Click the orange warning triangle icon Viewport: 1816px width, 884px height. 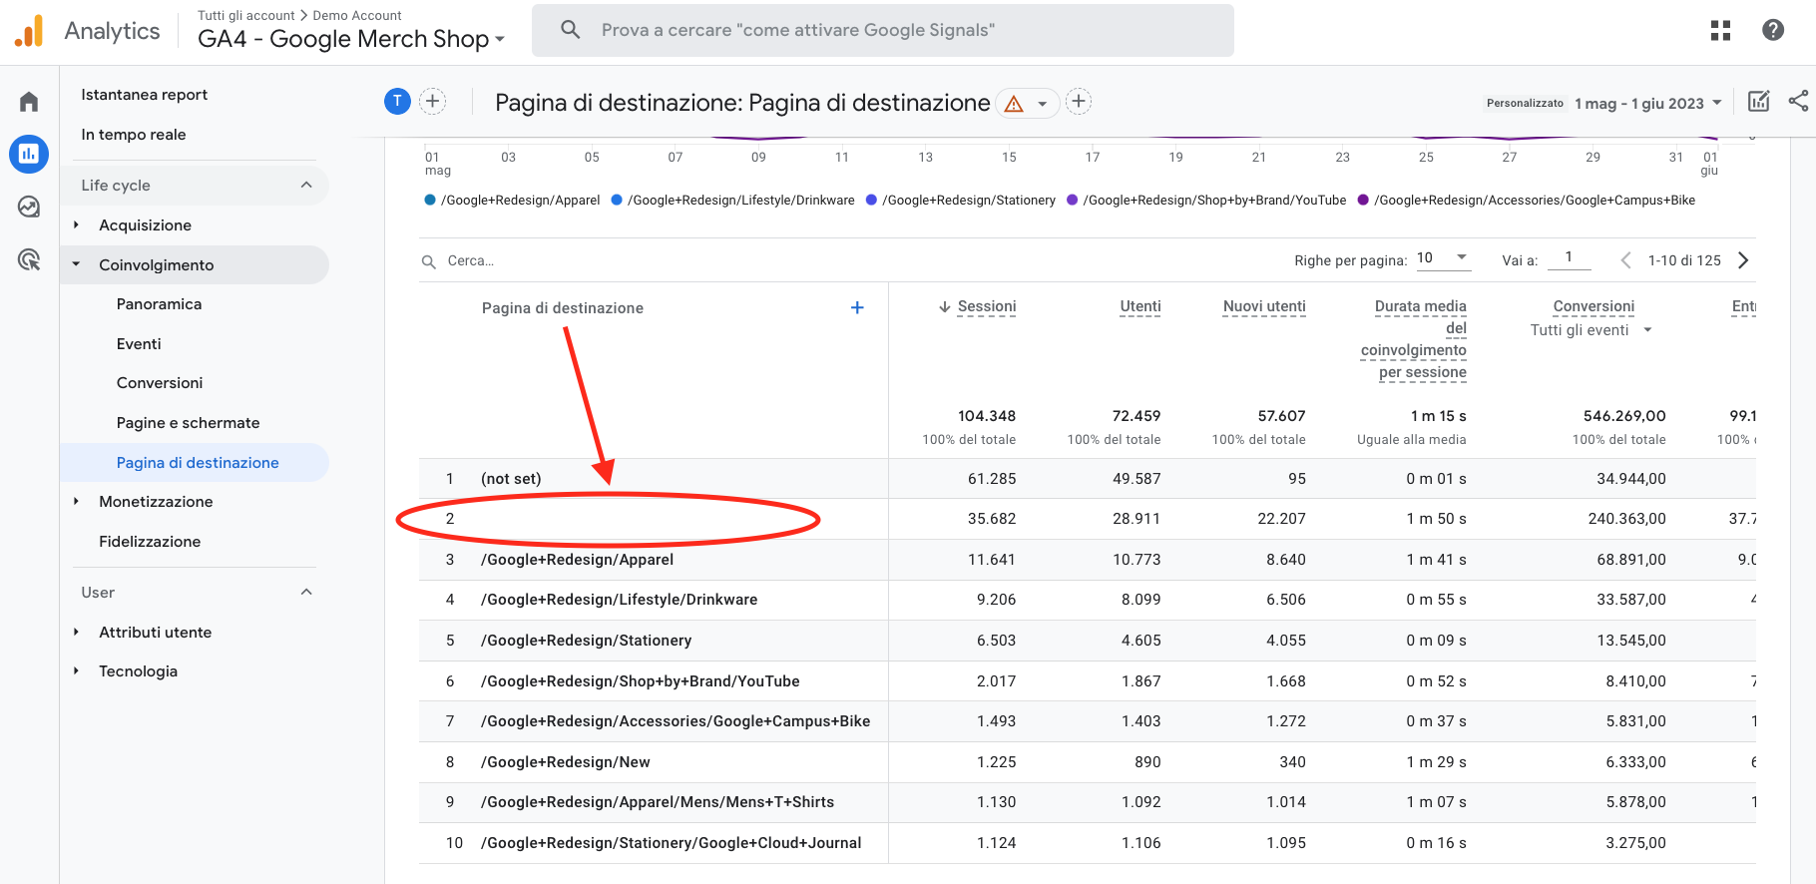tap(1014, 104)
